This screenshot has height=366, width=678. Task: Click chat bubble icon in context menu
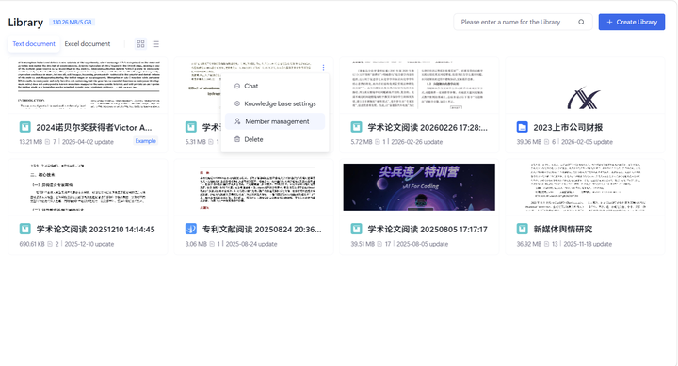click(237, 86)
